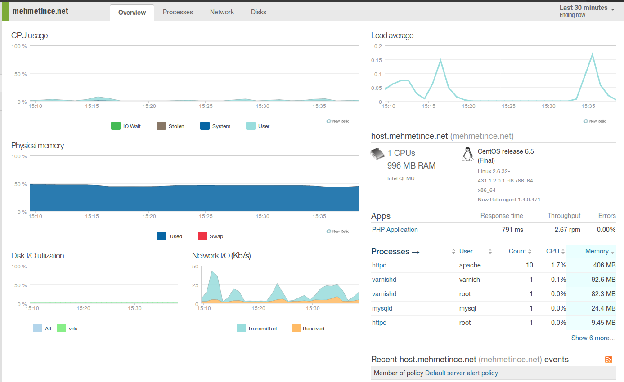Open the Last 30 minutes time picker

pyautogui.click(x=587, y=11)
